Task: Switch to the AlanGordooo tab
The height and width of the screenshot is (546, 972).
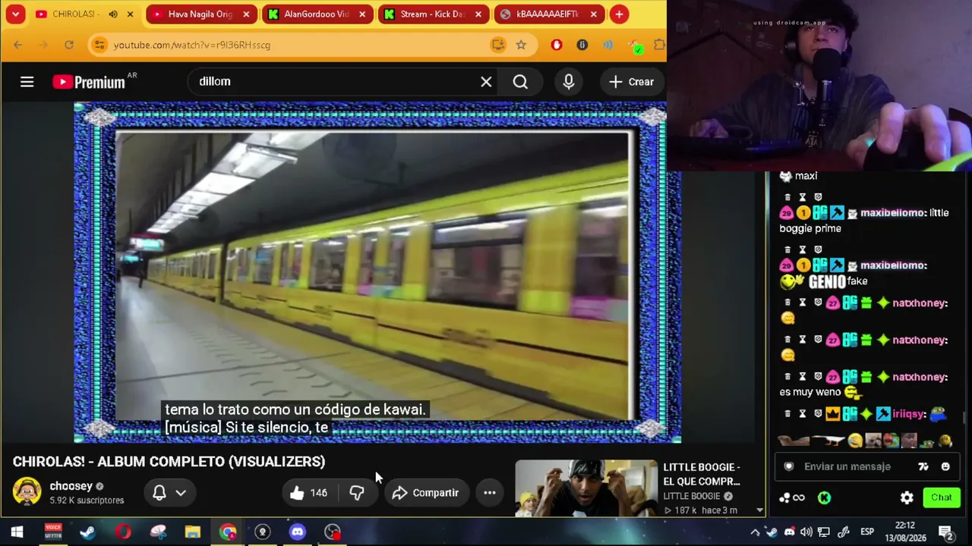Action: coord(316,14)
